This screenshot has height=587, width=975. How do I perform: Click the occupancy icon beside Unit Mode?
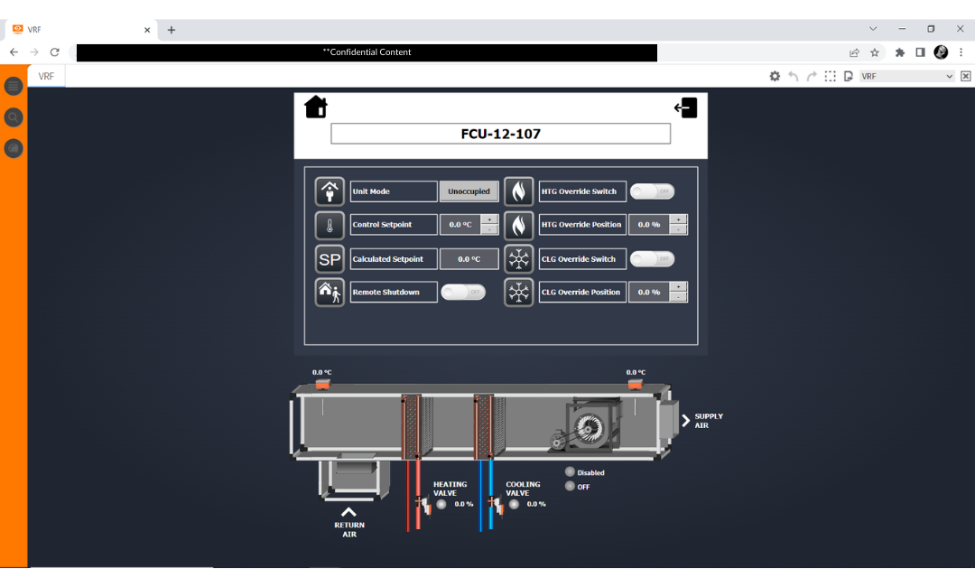click(330, 191)
